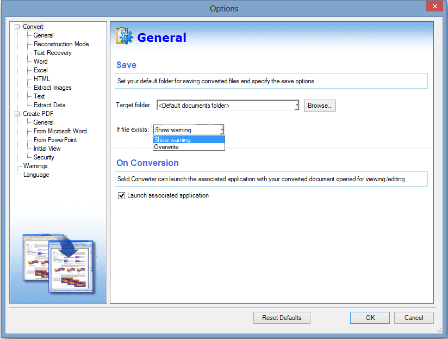Confirm with the OK button
The height and width of the screenshot is (339, 448).
coord(370,318)
